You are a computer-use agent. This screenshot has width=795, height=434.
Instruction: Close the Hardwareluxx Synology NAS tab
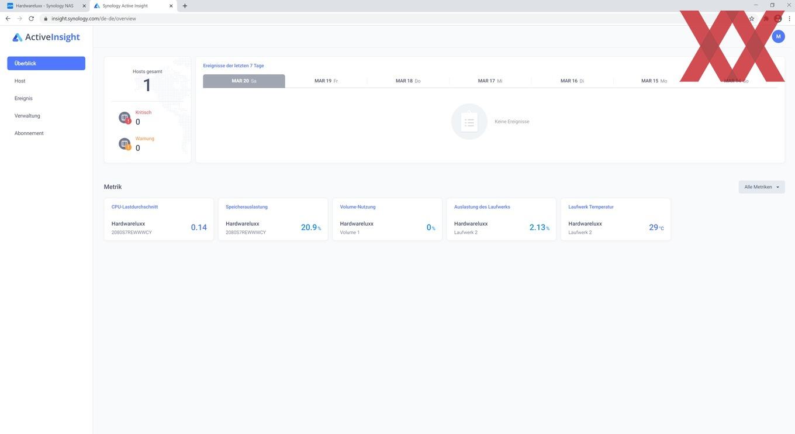tap(84, 6)
